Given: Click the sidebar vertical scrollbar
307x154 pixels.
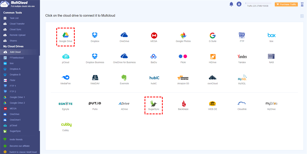Looking at the screenshot, I should click(39, 94).
